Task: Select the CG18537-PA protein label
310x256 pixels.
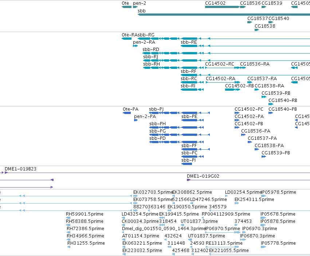Action: point(262,138)
